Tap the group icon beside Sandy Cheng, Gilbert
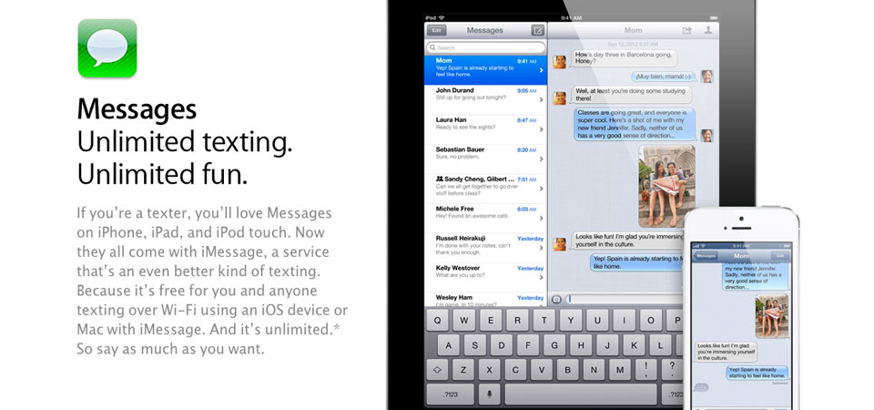The width and height of the screenshot is (874, 410). click(439, 179)
